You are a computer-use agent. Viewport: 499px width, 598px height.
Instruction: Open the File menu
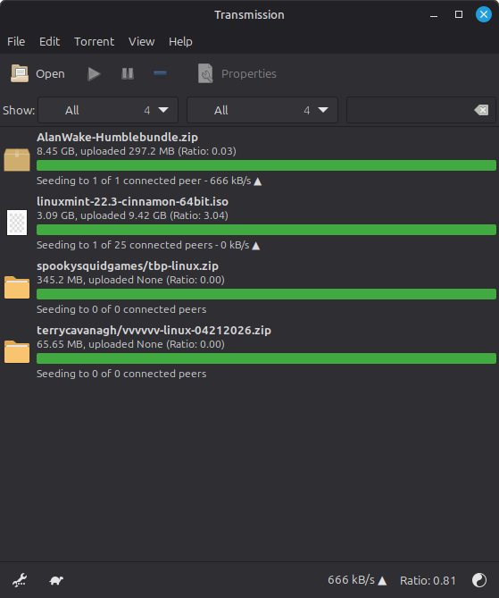click(x=16, y=42)
